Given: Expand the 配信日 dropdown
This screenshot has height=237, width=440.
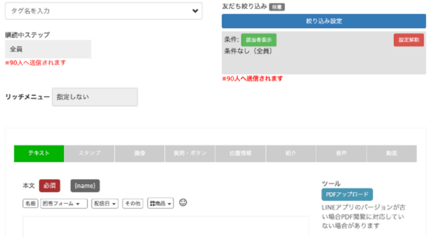Looking at the screenshot, I should (105, 203).
